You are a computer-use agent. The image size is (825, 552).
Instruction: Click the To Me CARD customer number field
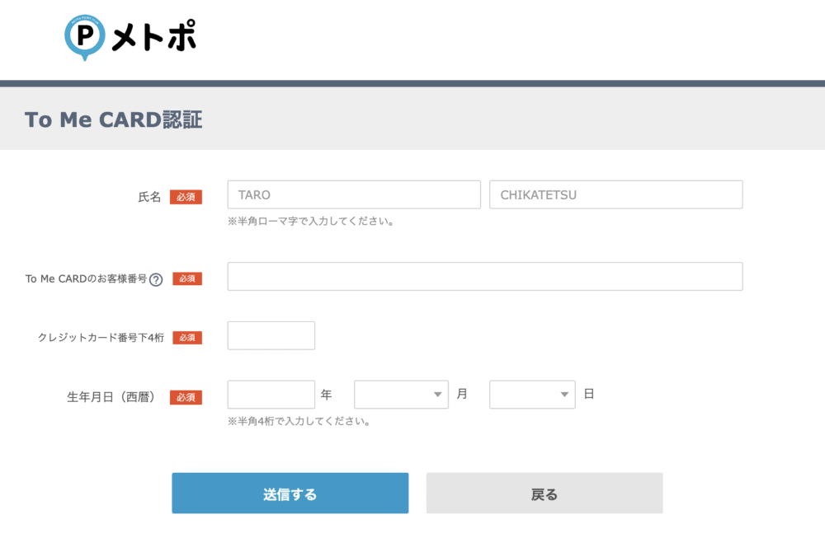[x=485, y=276]
